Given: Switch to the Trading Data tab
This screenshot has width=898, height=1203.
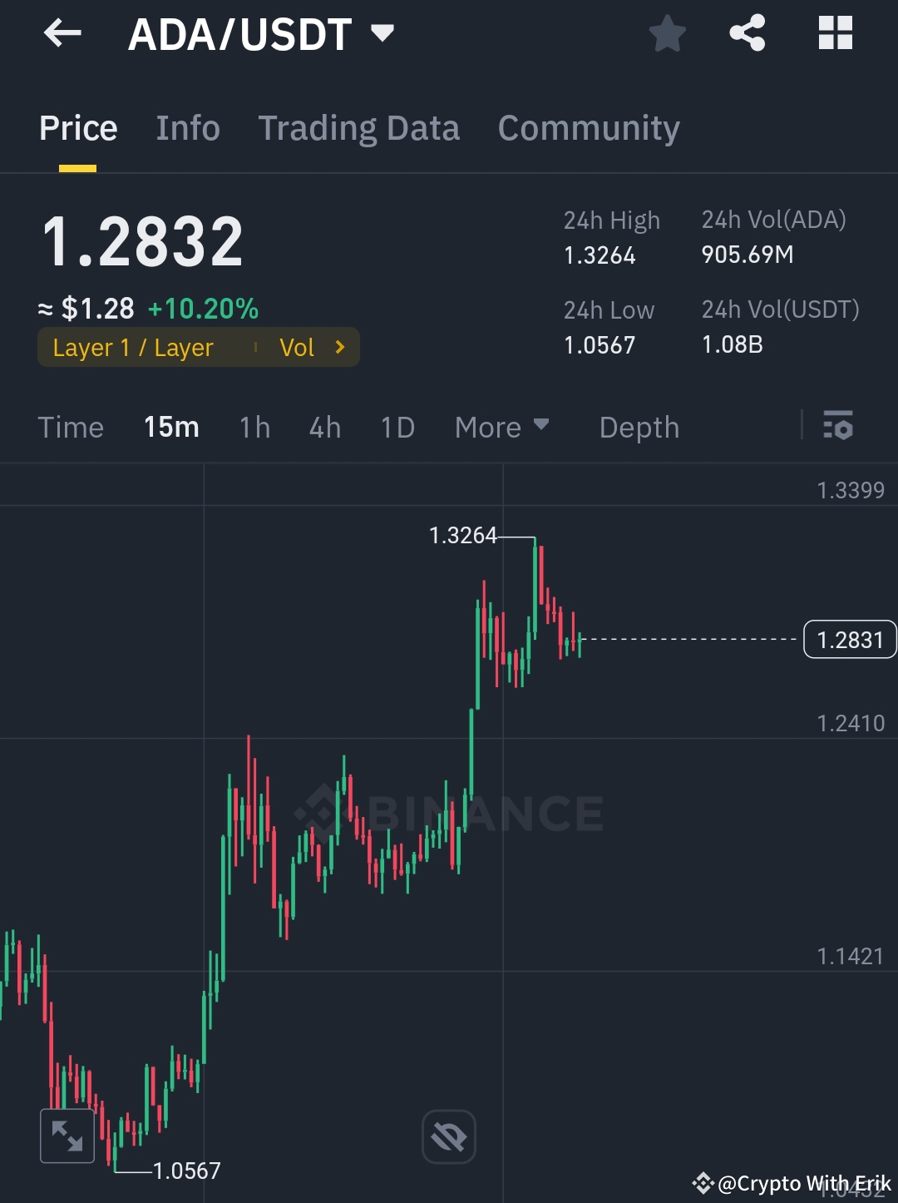Looking at the screenshot, I should tap(359, 127).
